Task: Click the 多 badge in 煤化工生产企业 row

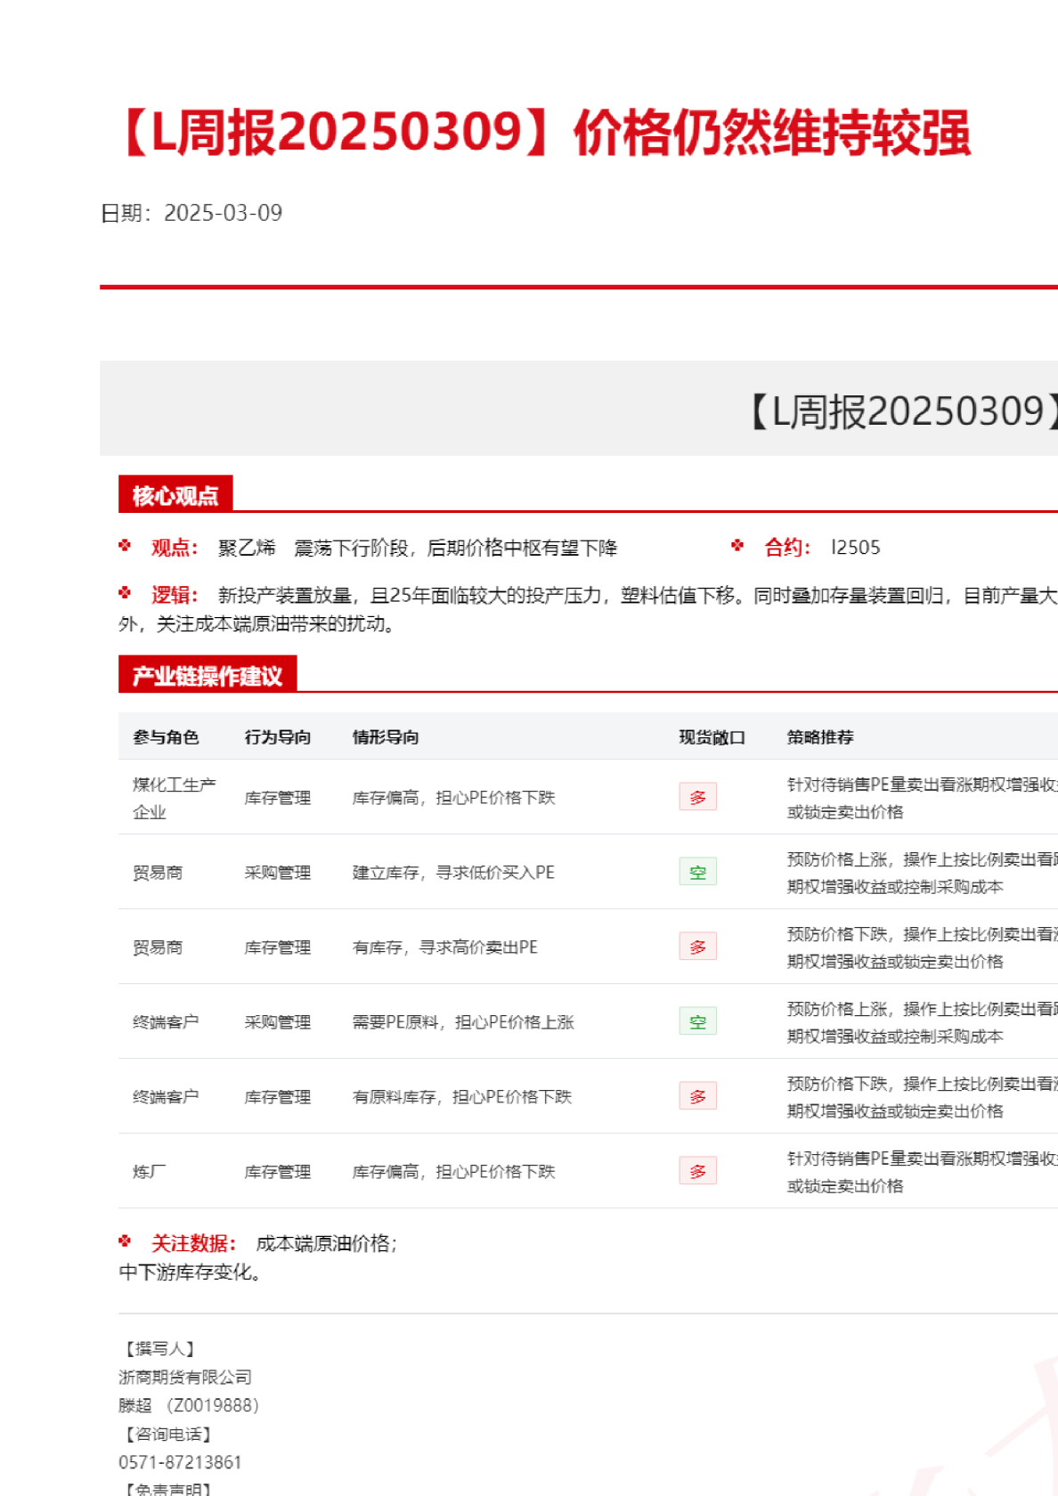Action: [x=697, y=797]
